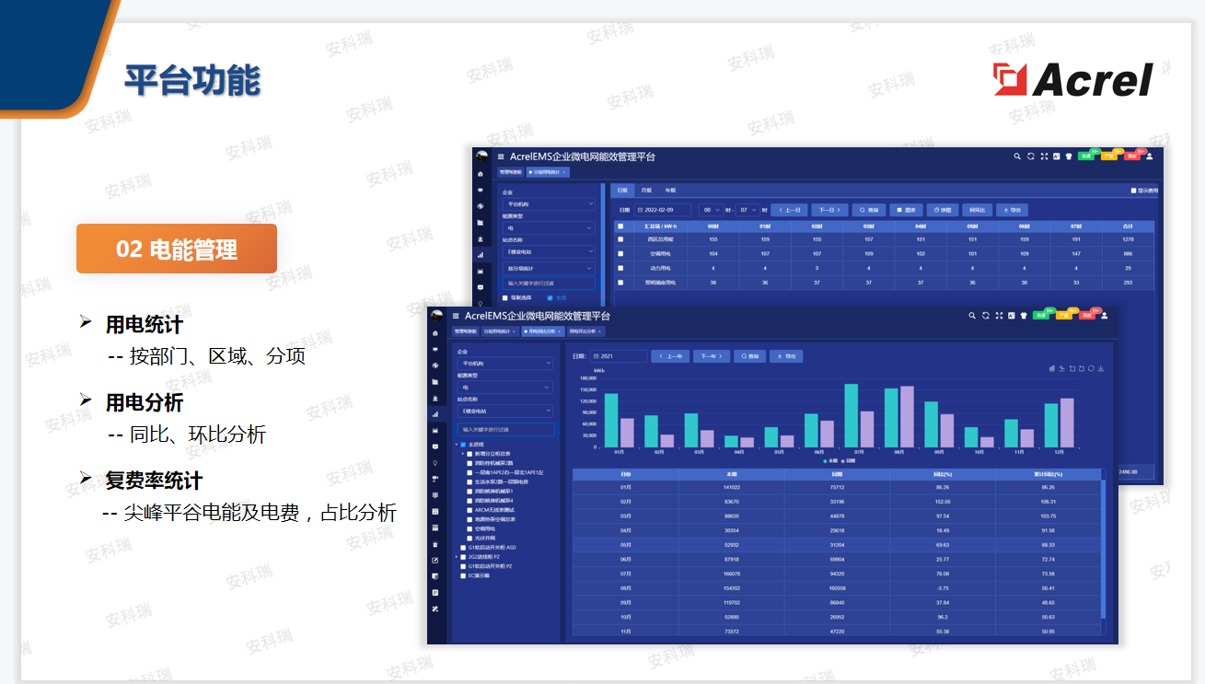
Task: Click the keyword filter input in the front window
Action: [506, 429]
